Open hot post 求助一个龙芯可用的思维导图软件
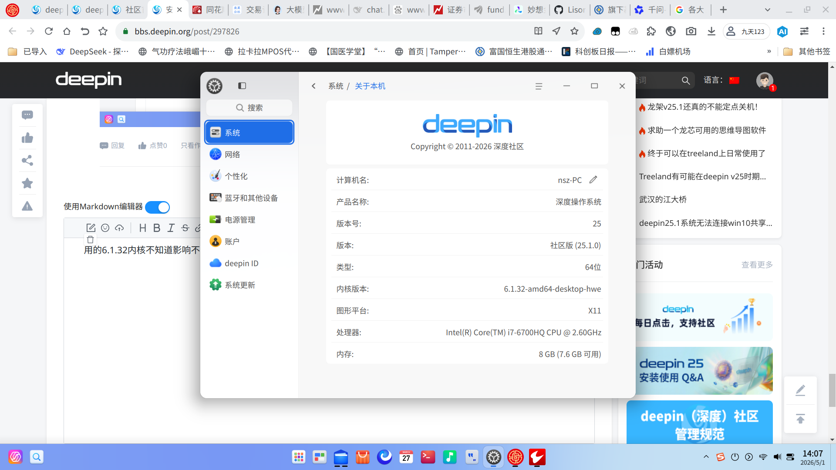This screenshot has height=470, width=836. (x=706, y=130)
